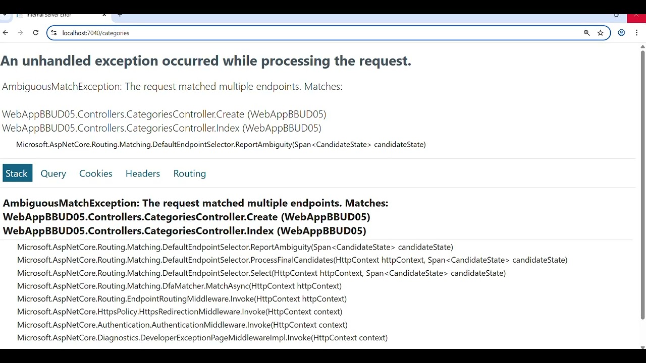Image resolution: width=646 pixels, height=363 pixels.
Task: Open a new browser tab
Action: [x=120, y=15]
